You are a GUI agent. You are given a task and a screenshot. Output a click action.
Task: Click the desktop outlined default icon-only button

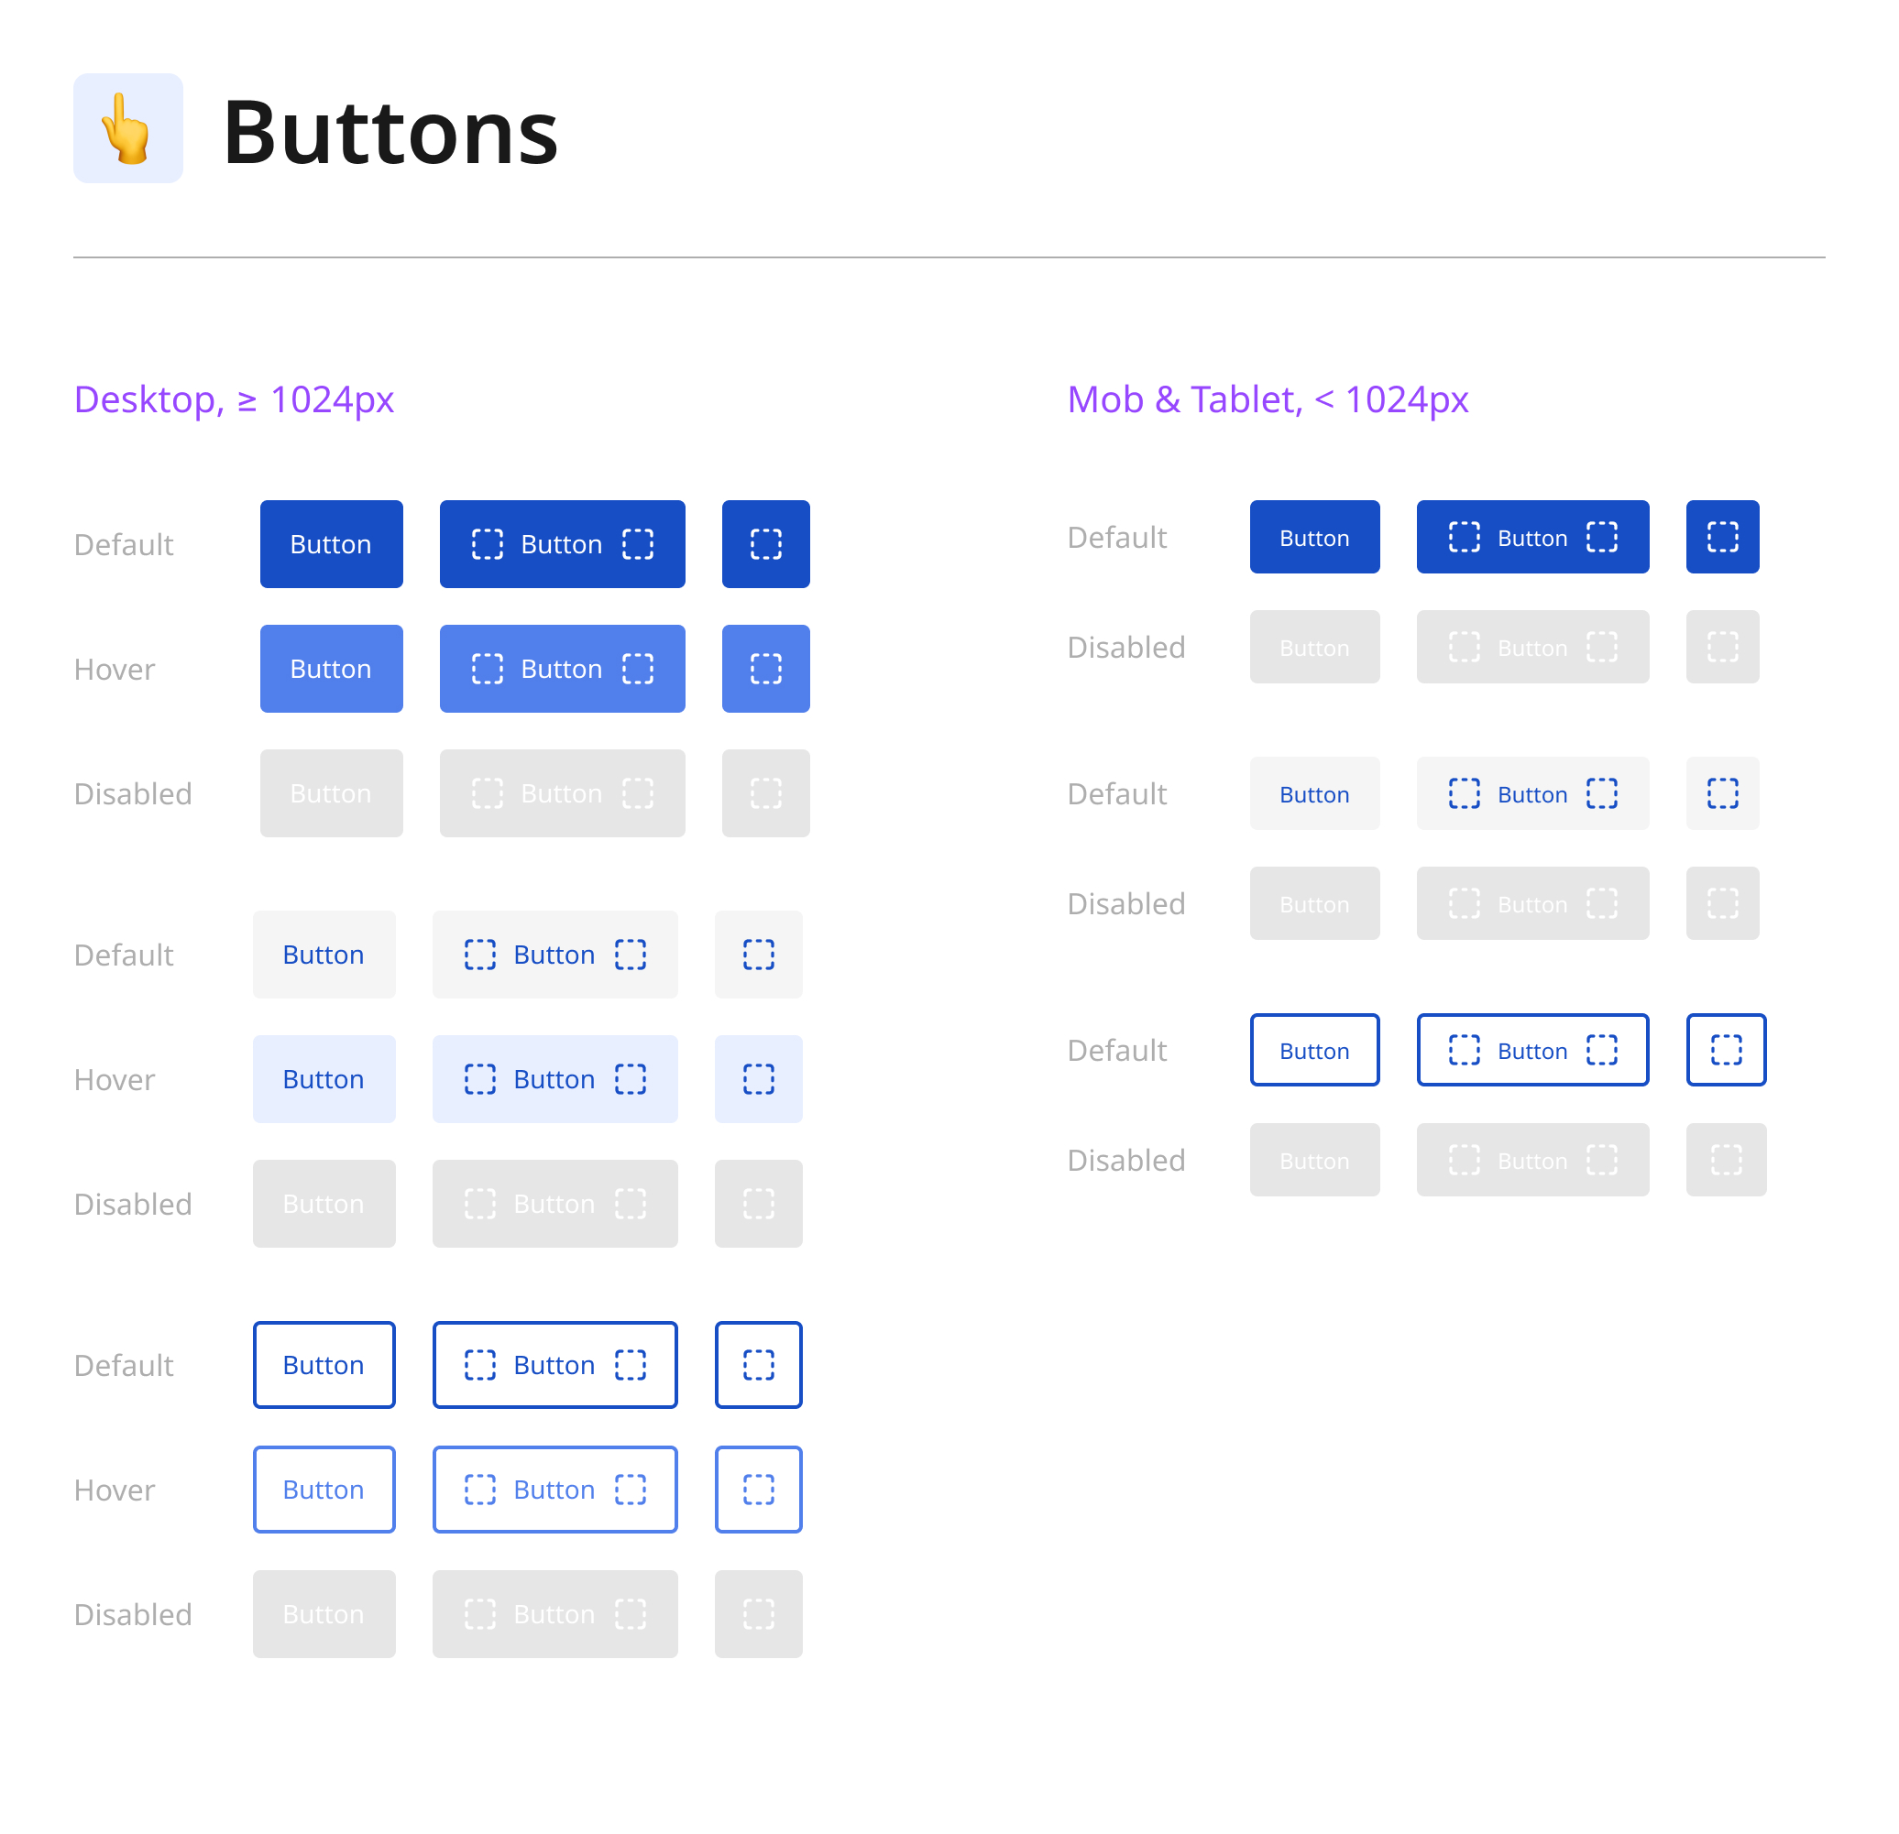pyautogui.click(x=759, y=1365)
